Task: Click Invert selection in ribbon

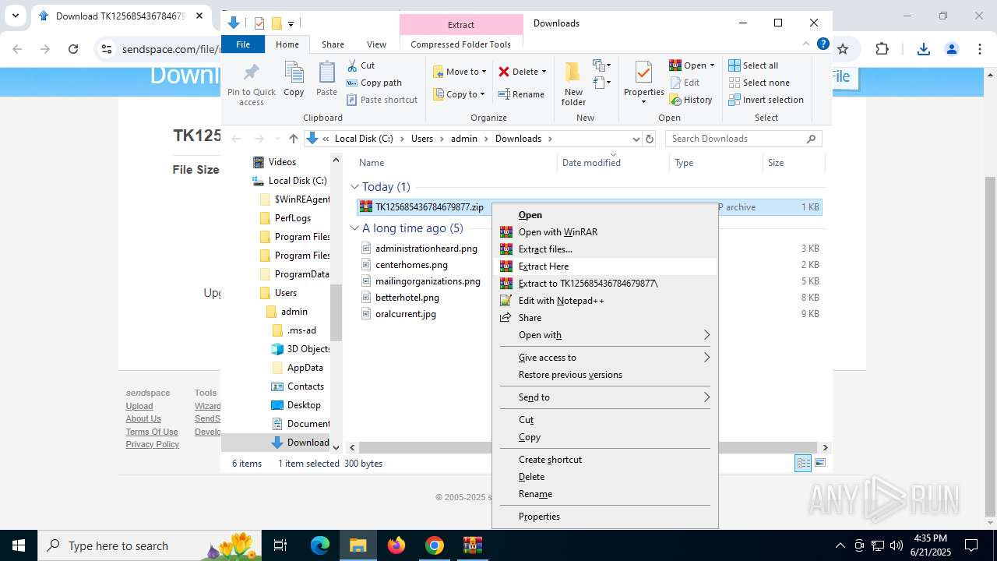Action: (766, 100)
